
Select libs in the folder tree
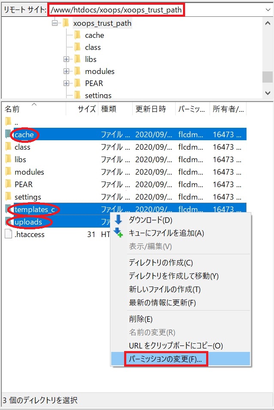[91, 59]
